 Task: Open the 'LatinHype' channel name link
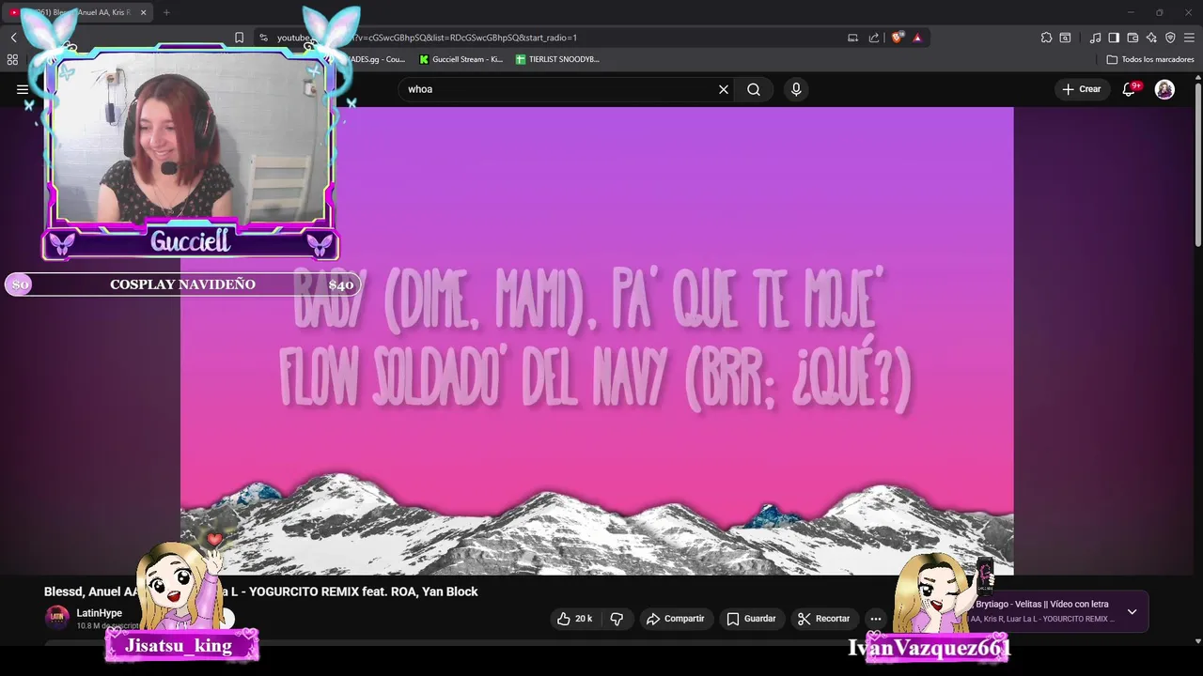click(99, 613)
